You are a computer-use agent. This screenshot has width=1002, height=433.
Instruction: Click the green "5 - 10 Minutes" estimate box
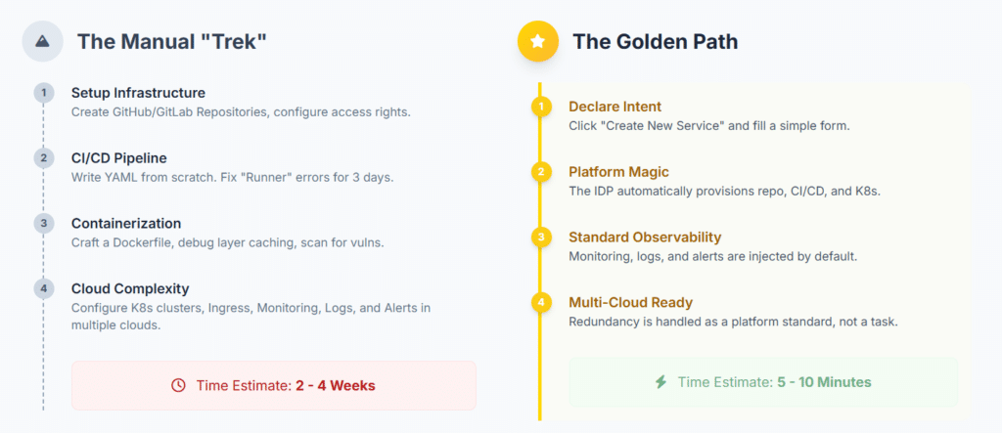763,382
